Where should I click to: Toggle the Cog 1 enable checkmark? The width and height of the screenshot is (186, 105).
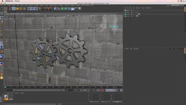tap(134, 16)
